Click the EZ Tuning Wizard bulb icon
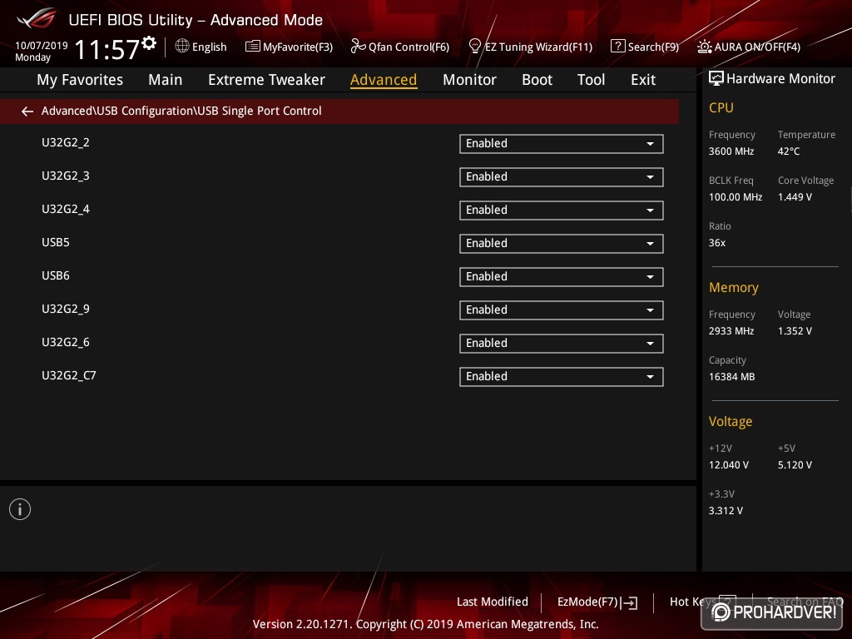 474,47
